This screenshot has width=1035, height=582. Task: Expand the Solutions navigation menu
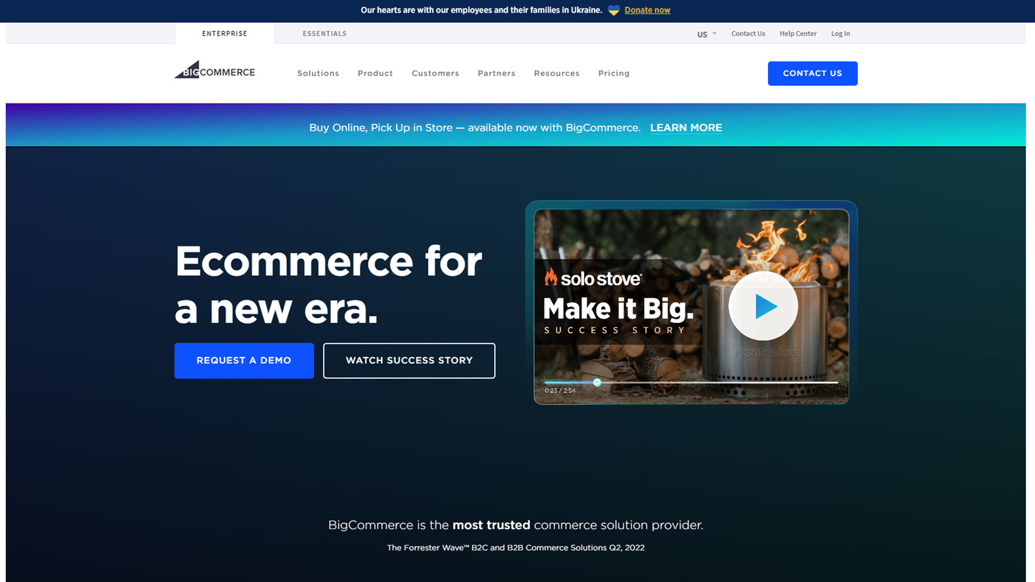[318, 73]
